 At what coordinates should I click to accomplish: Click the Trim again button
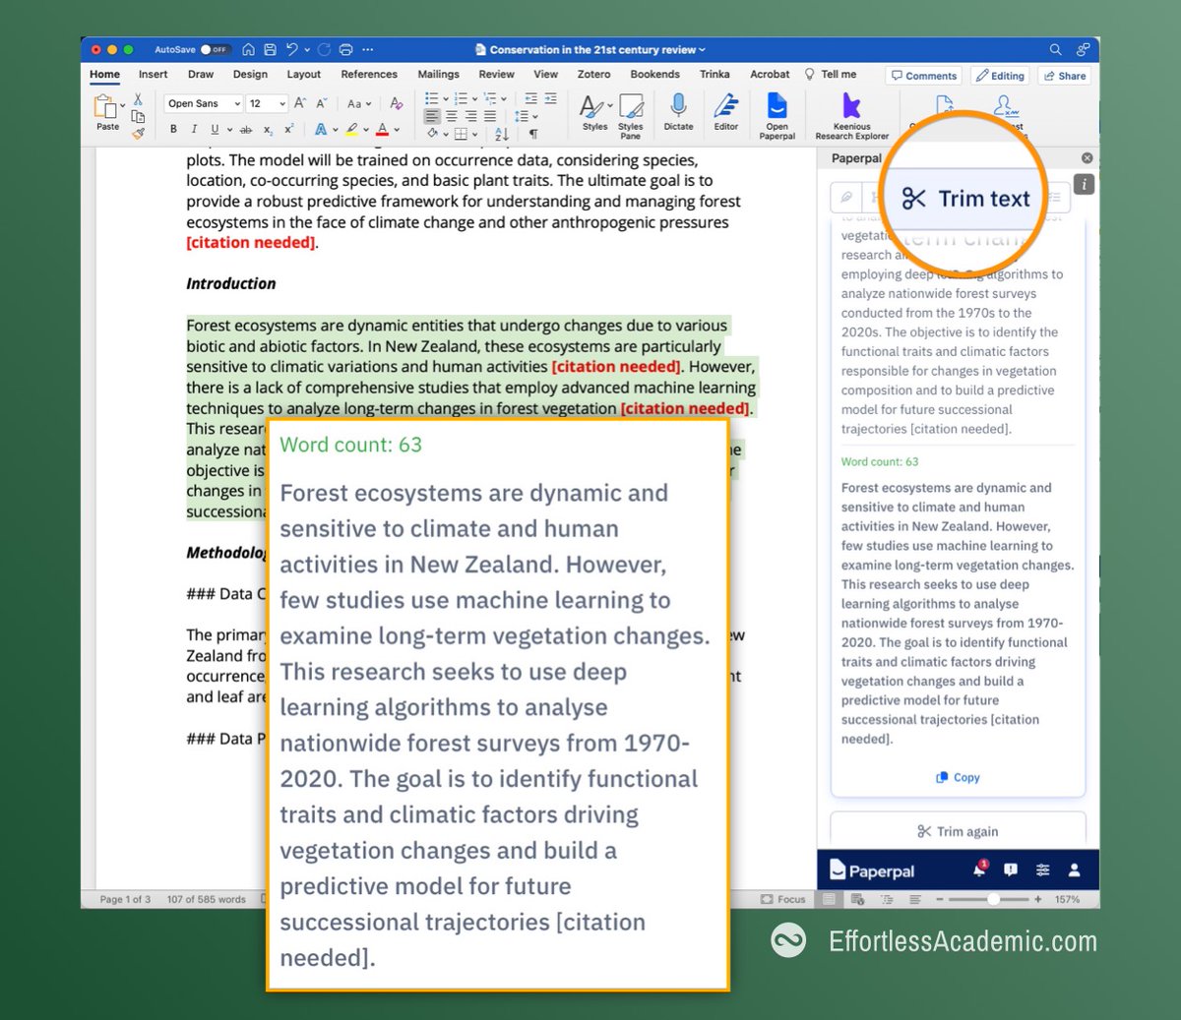pyautogui.click(x=958, y=831)
